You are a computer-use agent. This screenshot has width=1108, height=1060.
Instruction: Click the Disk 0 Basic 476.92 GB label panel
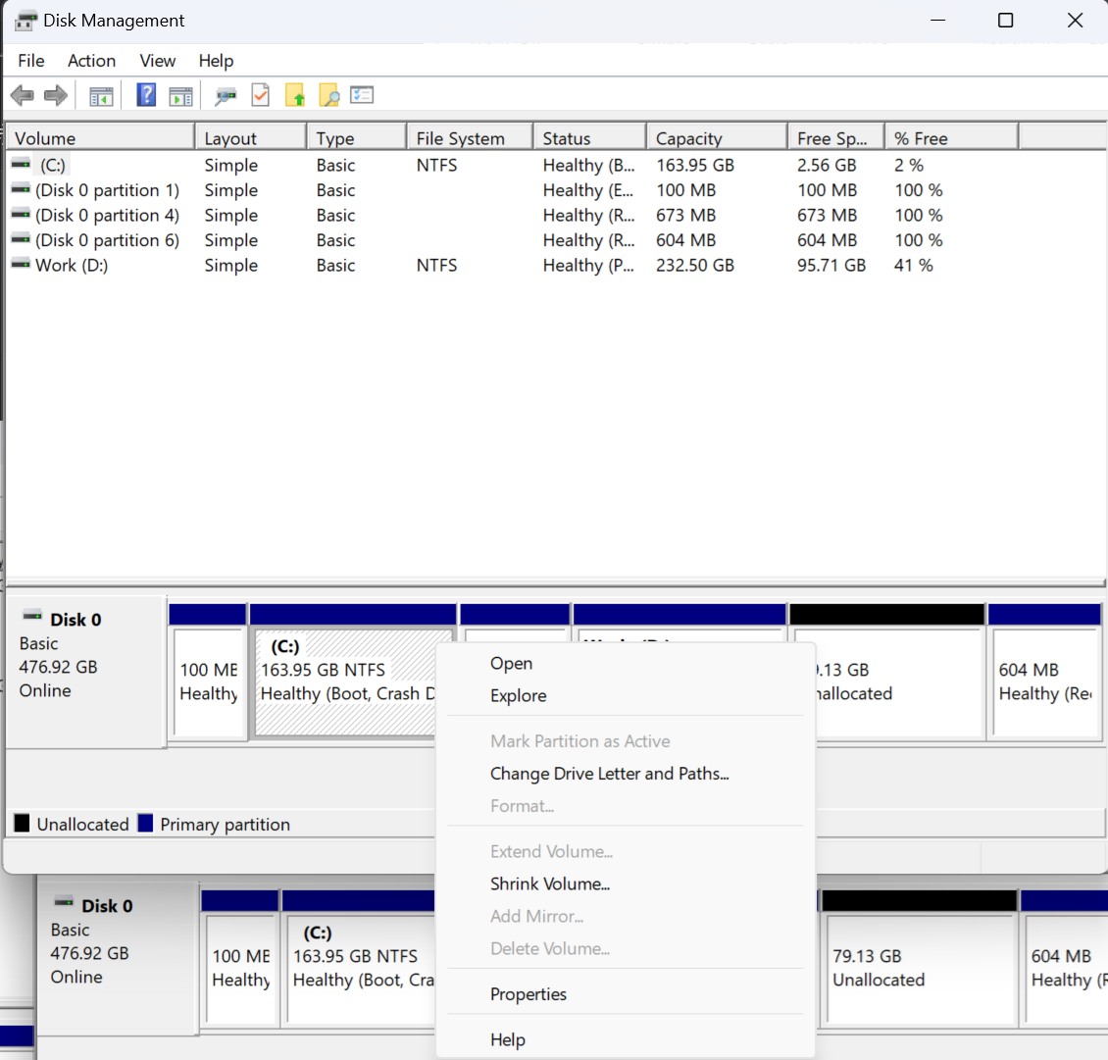85,672
